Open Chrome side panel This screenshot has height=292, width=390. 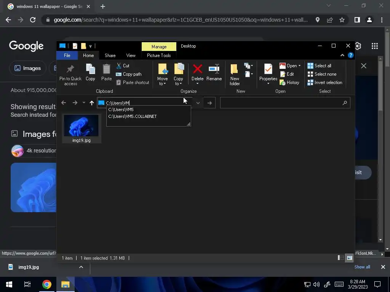coord(357,20)
